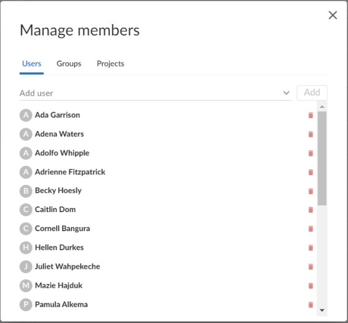Viewport: 348px width, 323px height.
Task: Click the J avatar of Juliet Wahpekeche
Action: pyautogui.click(x=26, y=266)
